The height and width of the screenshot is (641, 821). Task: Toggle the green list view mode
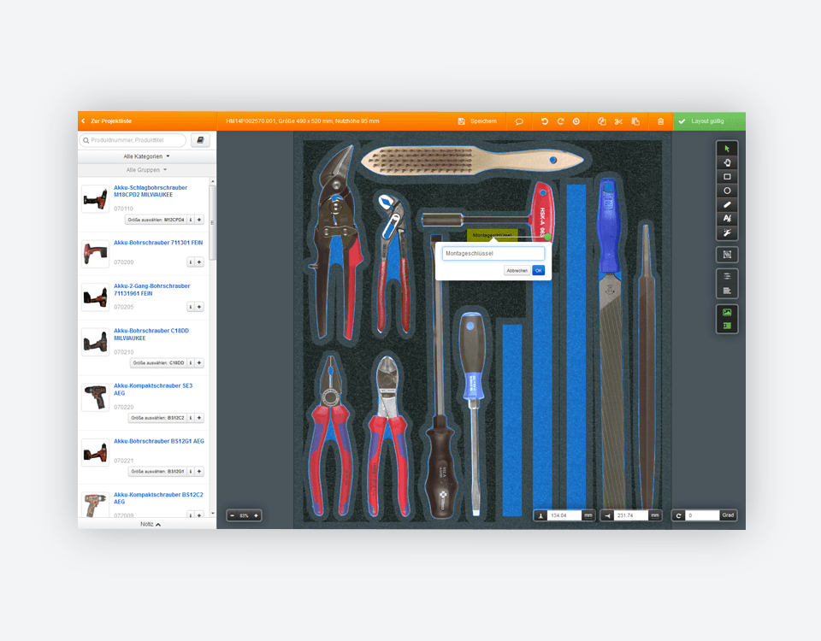(x=727, y=326)
